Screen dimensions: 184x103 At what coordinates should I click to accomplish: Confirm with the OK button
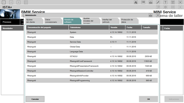click(148, 99)
